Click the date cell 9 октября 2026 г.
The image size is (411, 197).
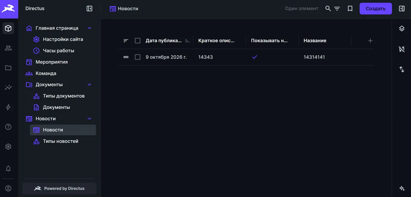tap(166, 57)
